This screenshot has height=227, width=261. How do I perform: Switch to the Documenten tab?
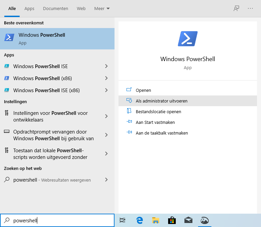(x=56, y=8)
